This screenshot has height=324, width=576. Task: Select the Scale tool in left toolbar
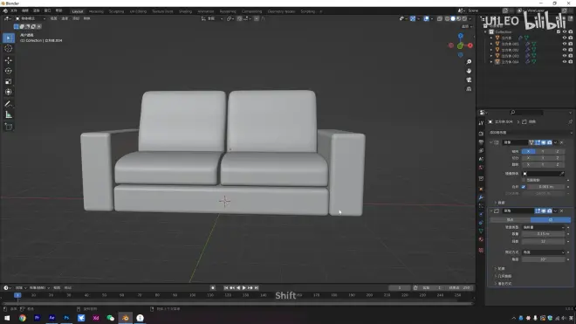[8, 81]
